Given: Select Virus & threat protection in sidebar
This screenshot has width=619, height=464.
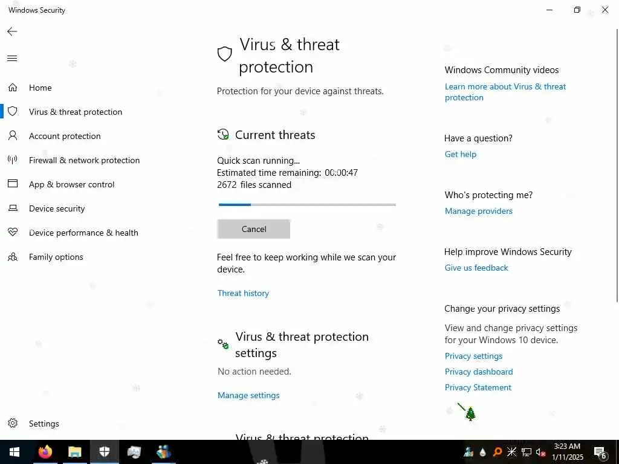Looking at the screenshot, I should [x=76, y=112].
